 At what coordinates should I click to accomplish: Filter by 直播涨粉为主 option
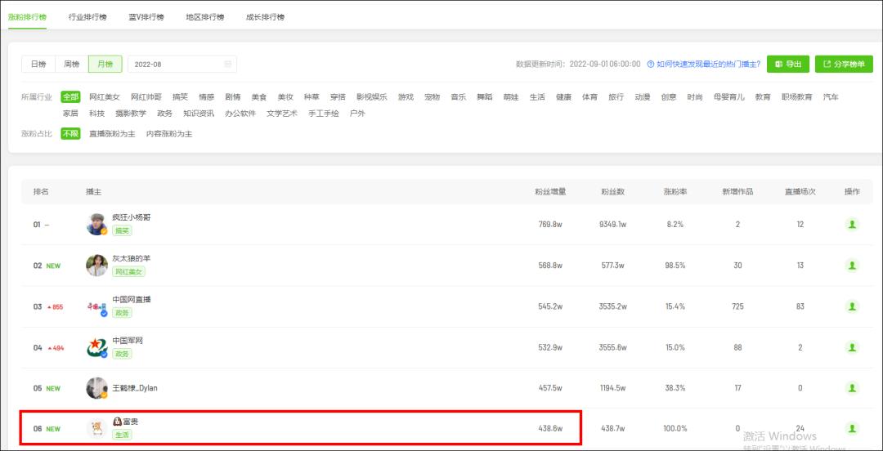pos(112,134)
